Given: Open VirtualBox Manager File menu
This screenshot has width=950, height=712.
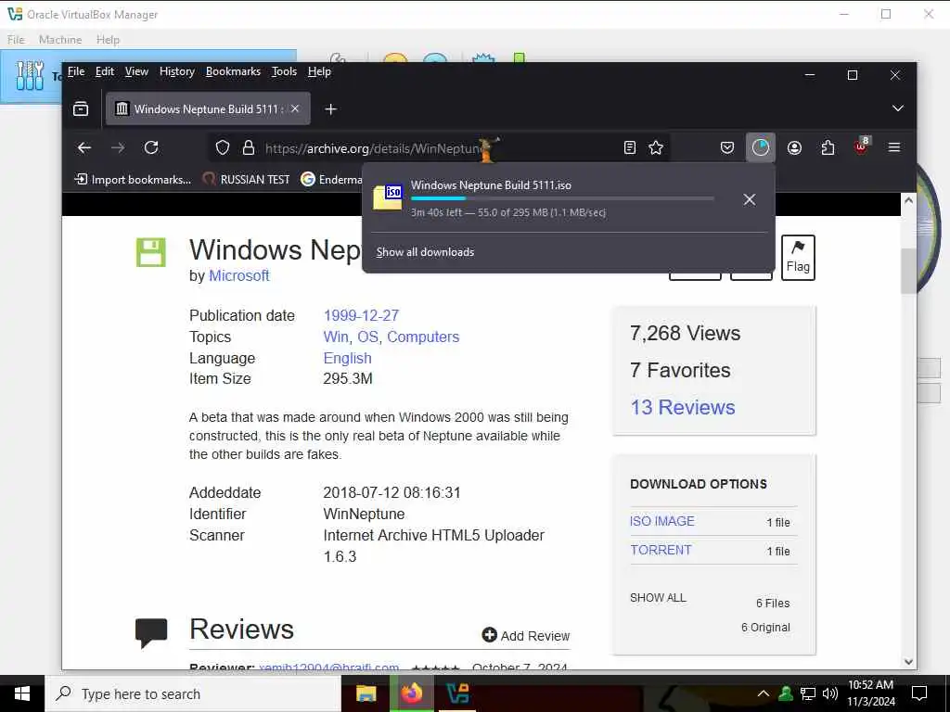Looking at the screenshot, I should click(x=16, y=39).
